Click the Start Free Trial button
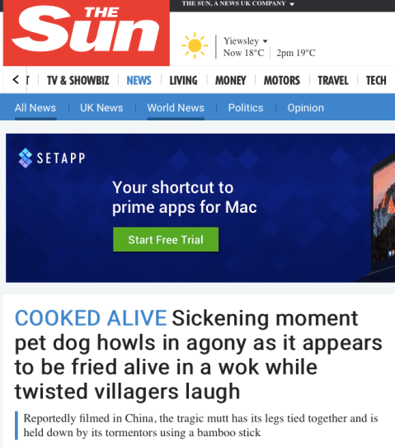395x447 pixels. 166,239
